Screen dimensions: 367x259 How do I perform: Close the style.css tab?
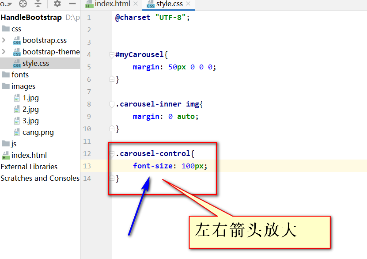click(x=188, y=4)
